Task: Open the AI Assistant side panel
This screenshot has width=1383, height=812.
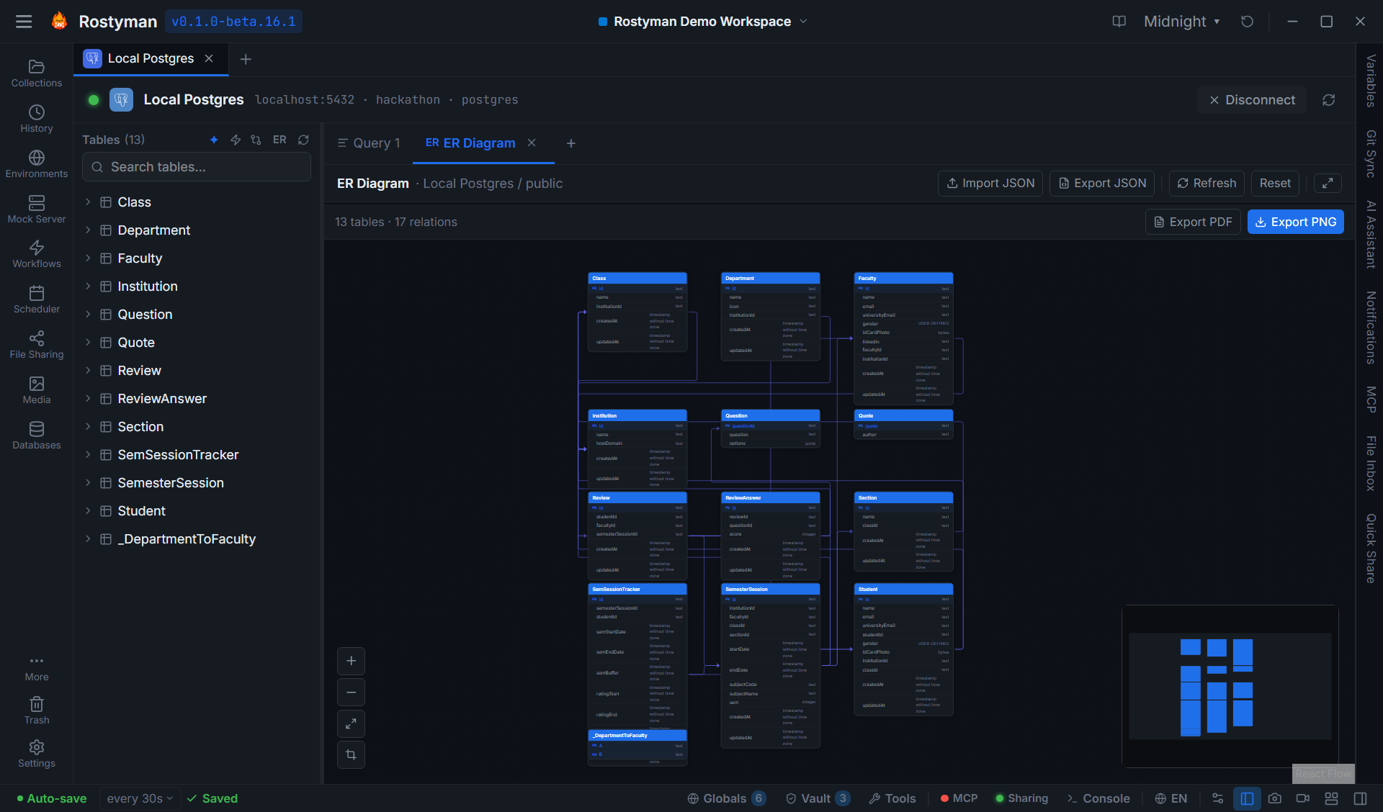Action: (x=1371, y=235)
